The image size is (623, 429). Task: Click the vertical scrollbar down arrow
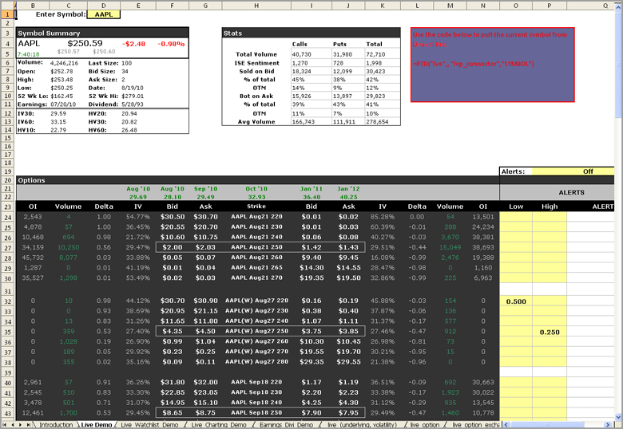coord(619,417)
